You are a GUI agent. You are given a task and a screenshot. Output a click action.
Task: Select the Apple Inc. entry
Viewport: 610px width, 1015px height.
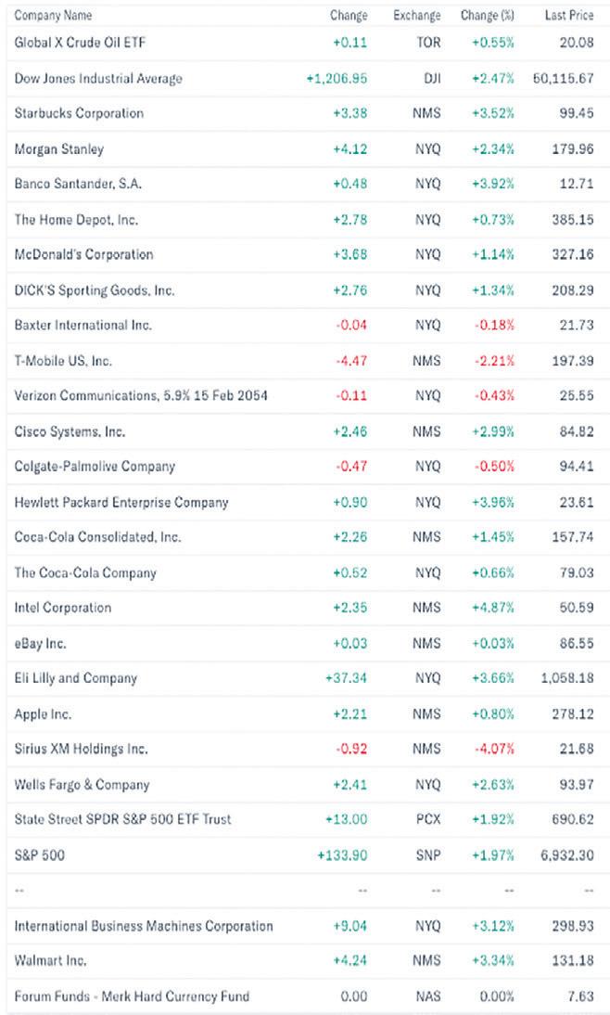(x=43, y=713)
